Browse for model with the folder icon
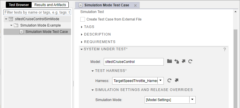Screen dimensions: 240x108 pyautogui.click(x=170, y=61)
